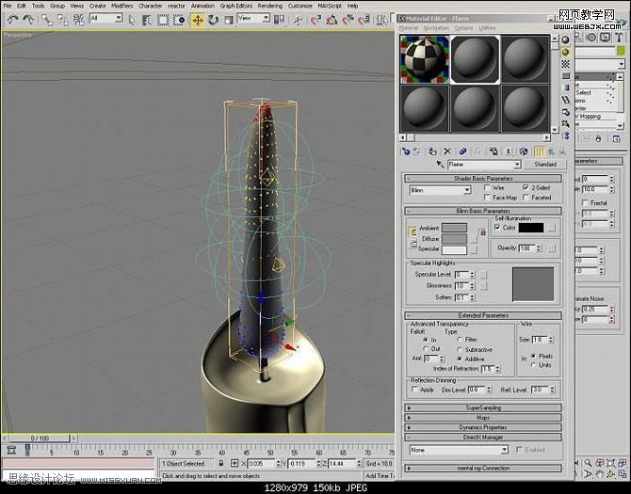Image resolution: width=631 pixels, height=494 pixels.
Task: Pick the Rectangular Selection Region tool
Action: tap(163, 20)
